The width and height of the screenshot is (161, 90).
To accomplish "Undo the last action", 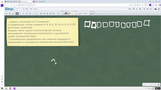I will (17, 9).
